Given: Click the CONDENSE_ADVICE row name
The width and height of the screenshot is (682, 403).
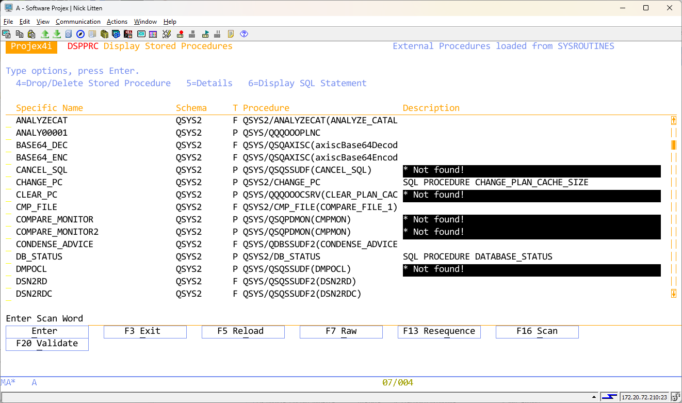Looking at the screenshot, I should tap(55, 244).
